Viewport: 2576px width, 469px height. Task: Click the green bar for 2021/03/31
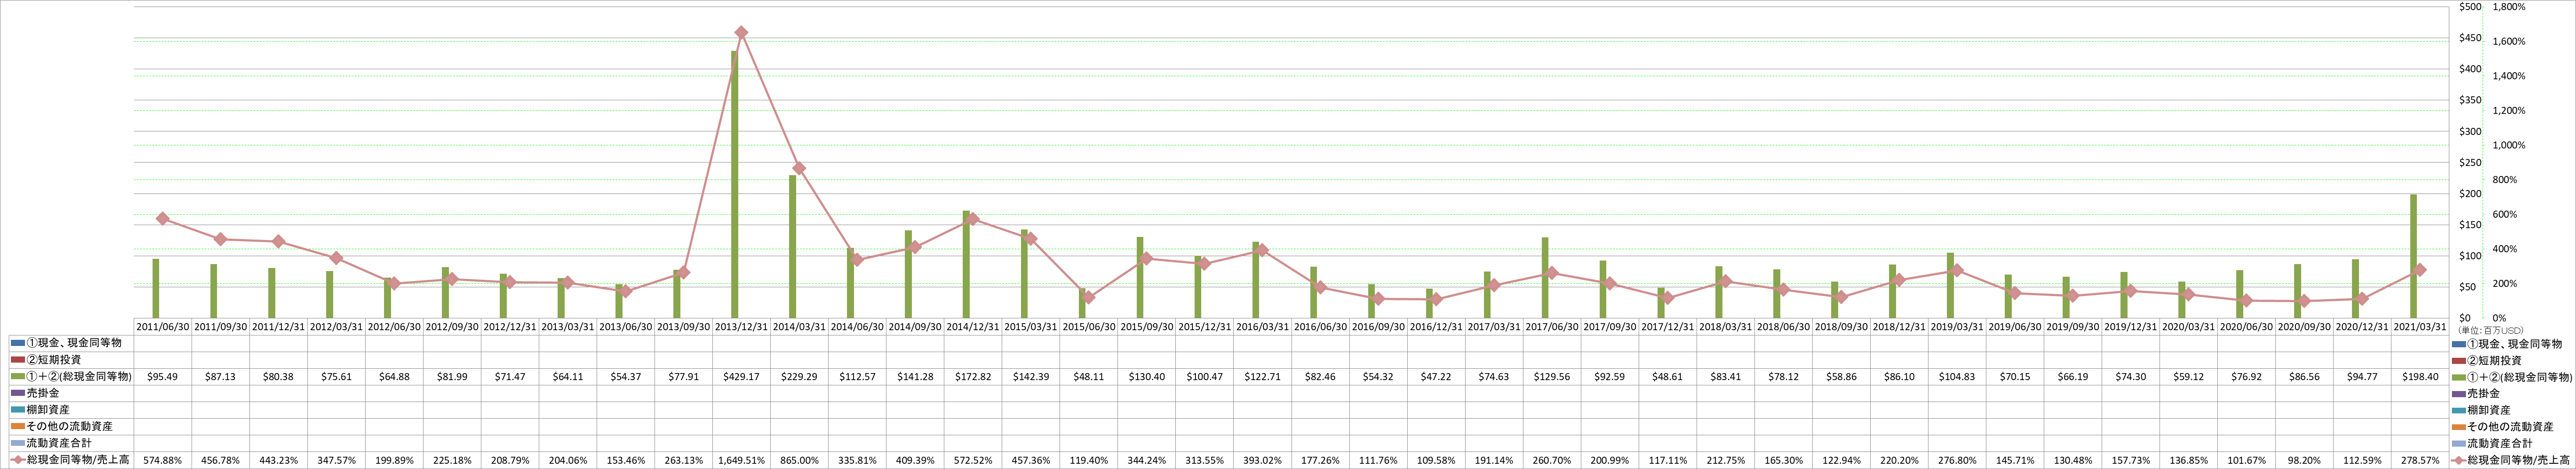(2412, 257)
